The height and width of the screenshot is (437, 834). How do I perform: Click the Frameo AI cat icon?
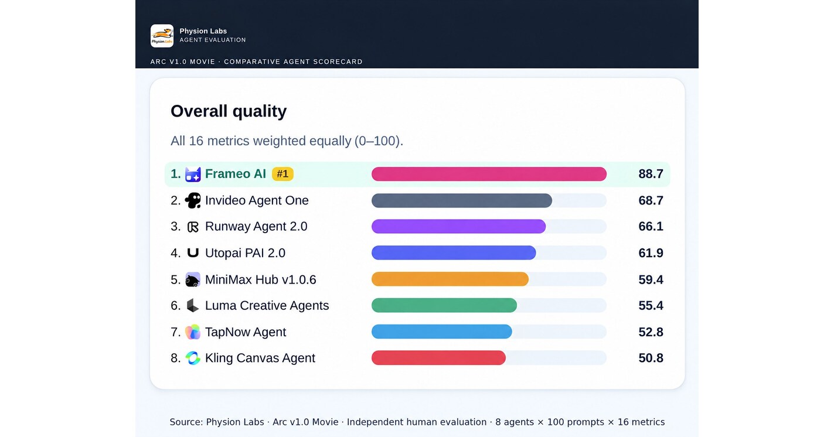[193, 174]
